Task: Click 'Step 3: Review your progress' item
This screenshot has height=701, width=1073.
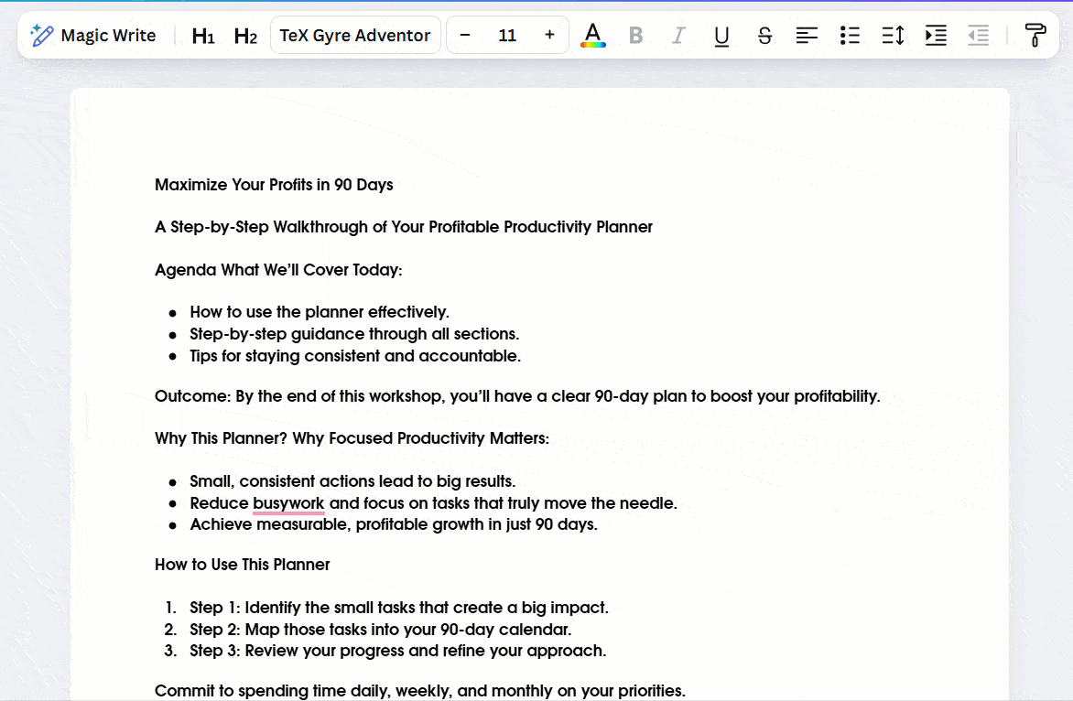Action: click(397, 651)
